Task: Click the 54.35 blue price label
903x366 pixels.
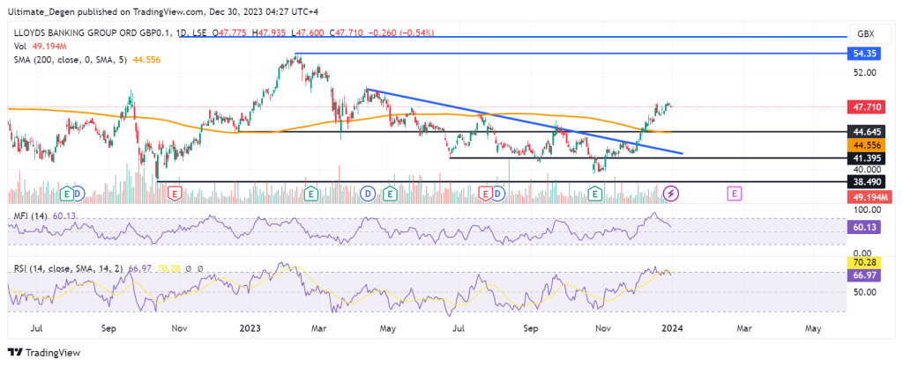Action: point(866,54)
